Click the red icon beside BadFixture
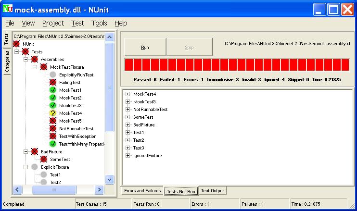Screen dimensions: 357x211 pyautogui.click(x=35, y=151)
